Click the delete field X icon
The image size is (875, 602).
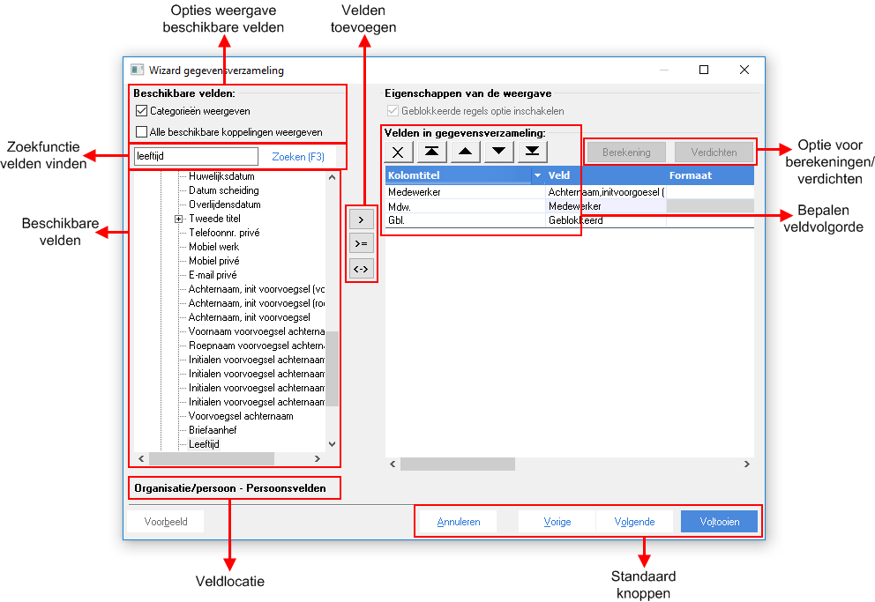[x=399, y=152]
